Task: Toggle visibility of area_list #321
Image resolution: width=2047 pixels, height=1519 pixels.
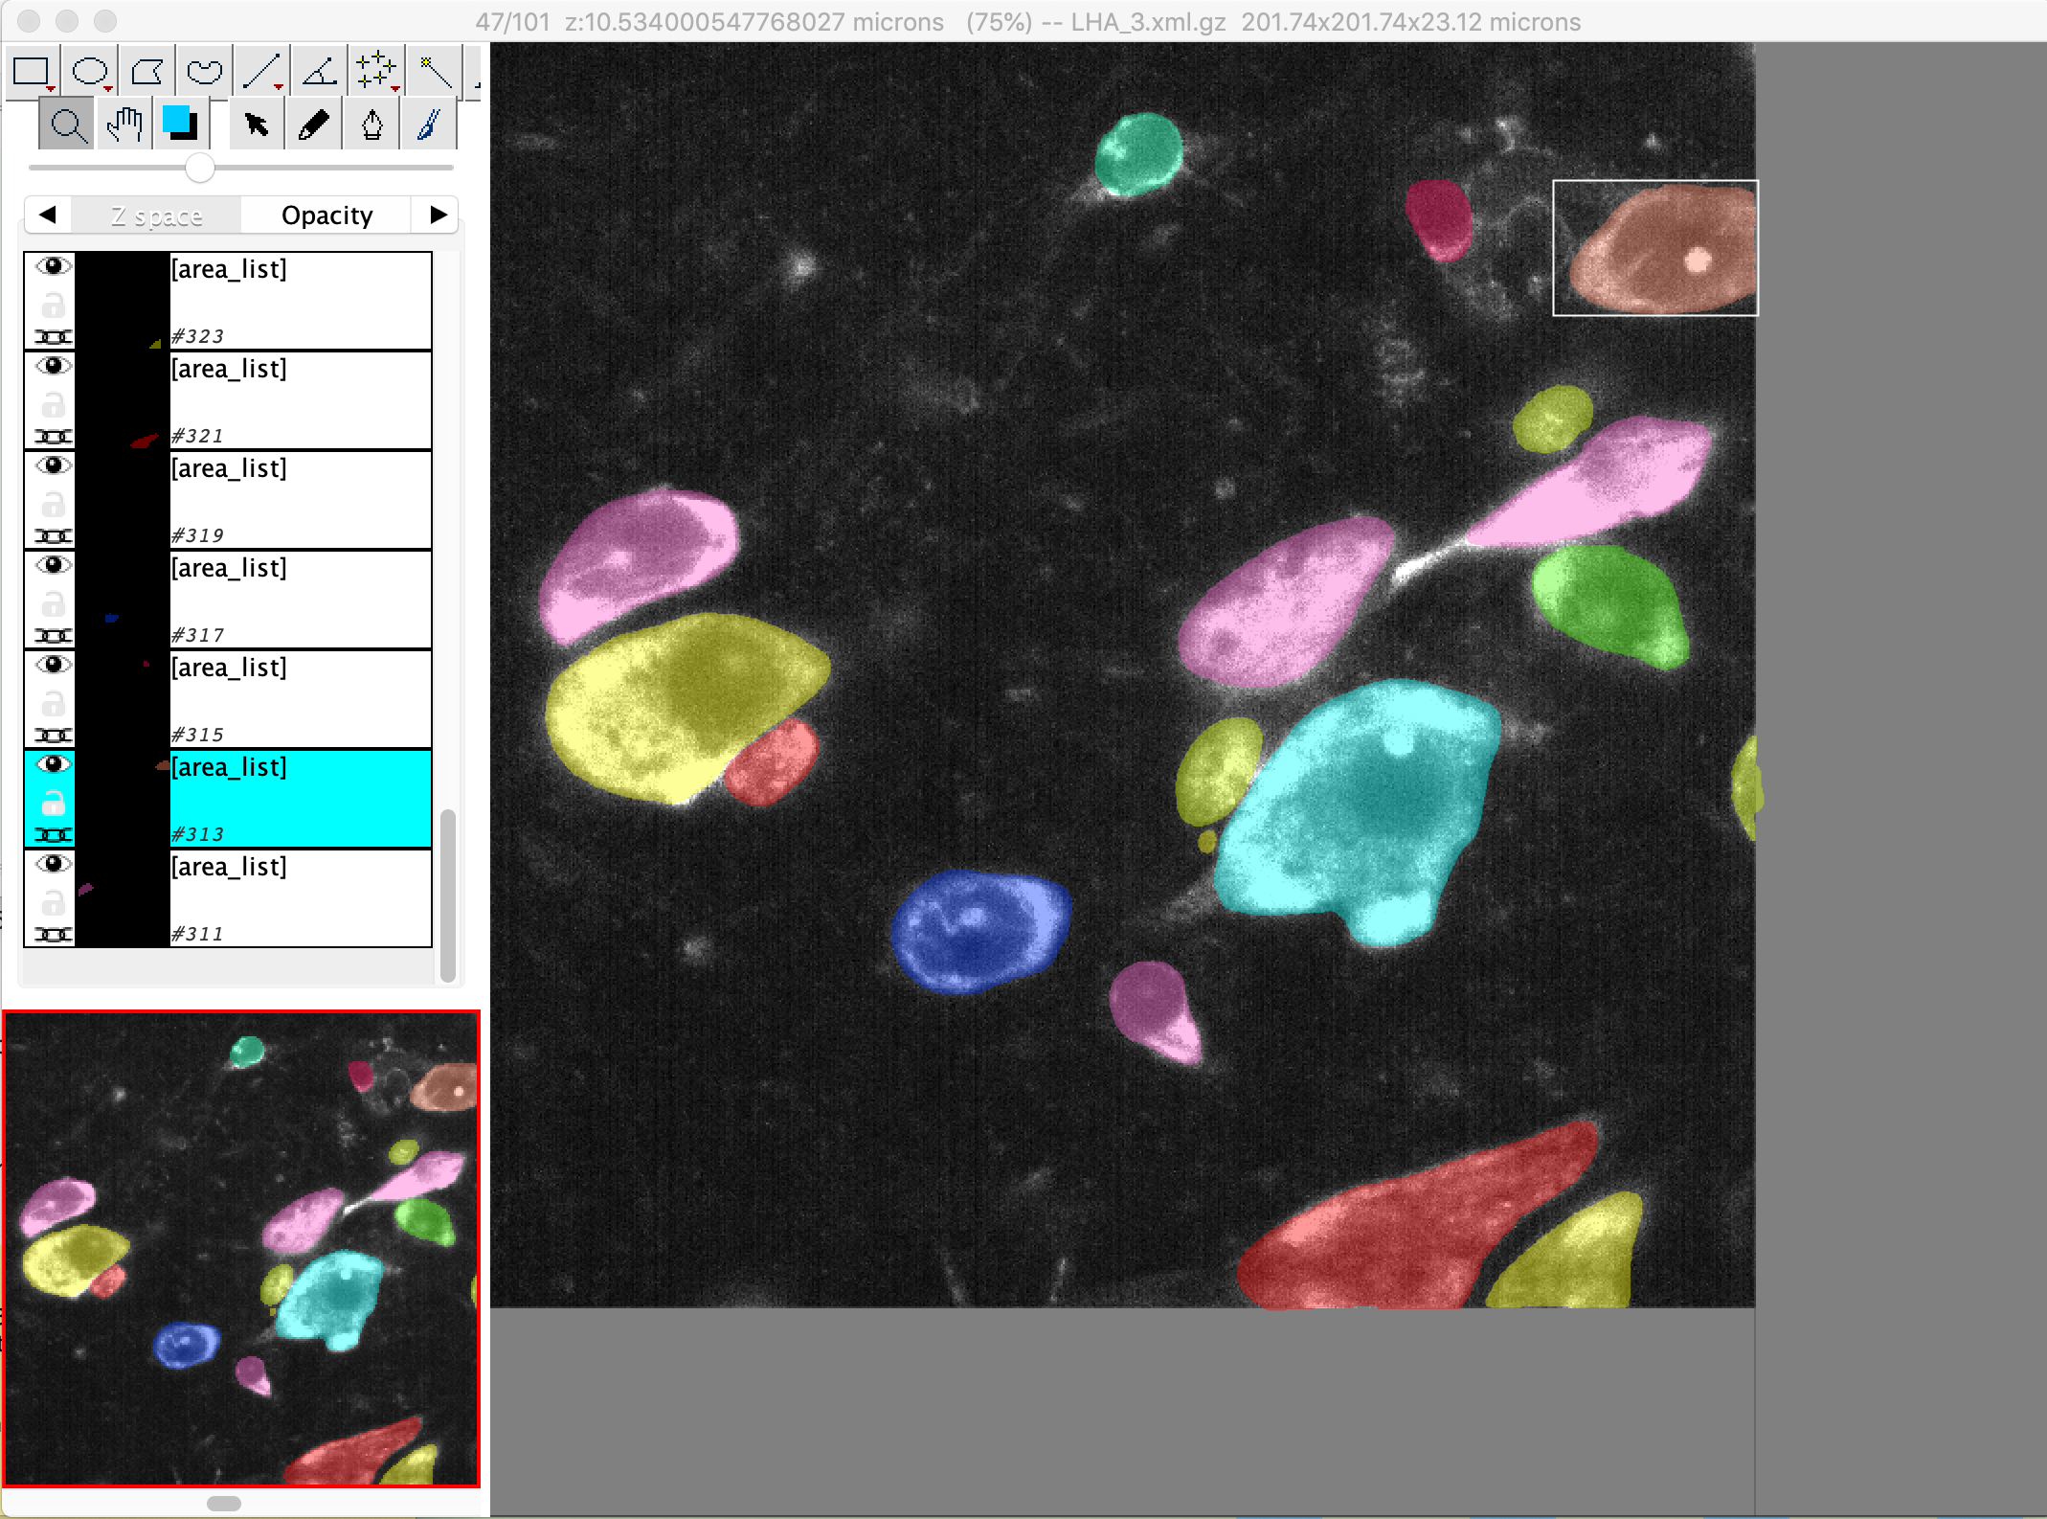Action: 54,366
